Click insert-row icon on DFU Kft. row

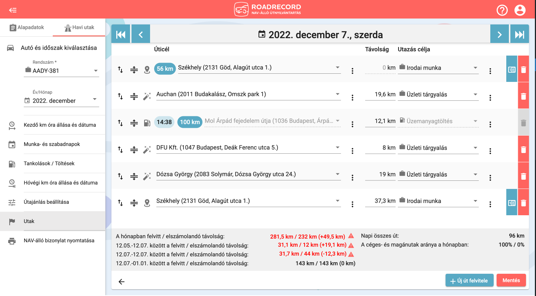(134, 150)
